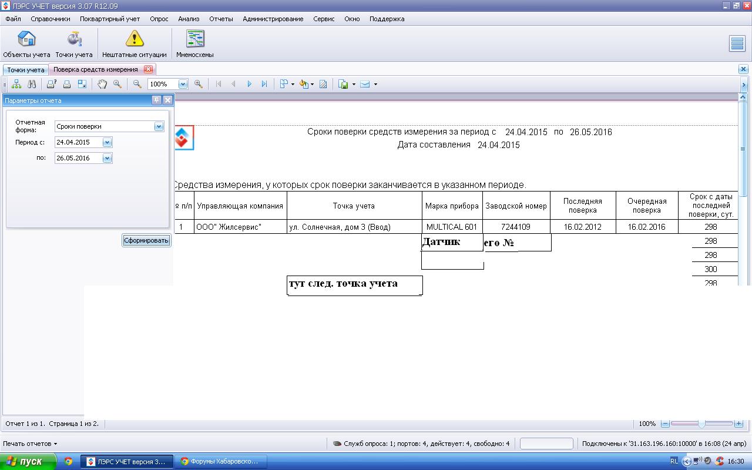Expand page color dropdown arrow

312,84
